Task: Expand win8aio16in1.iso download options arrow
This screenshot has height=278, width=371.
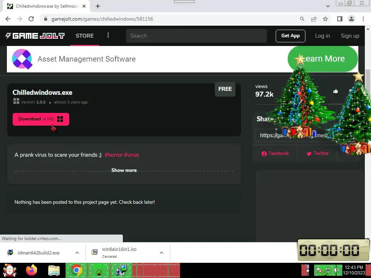Action: click(162, 253)
